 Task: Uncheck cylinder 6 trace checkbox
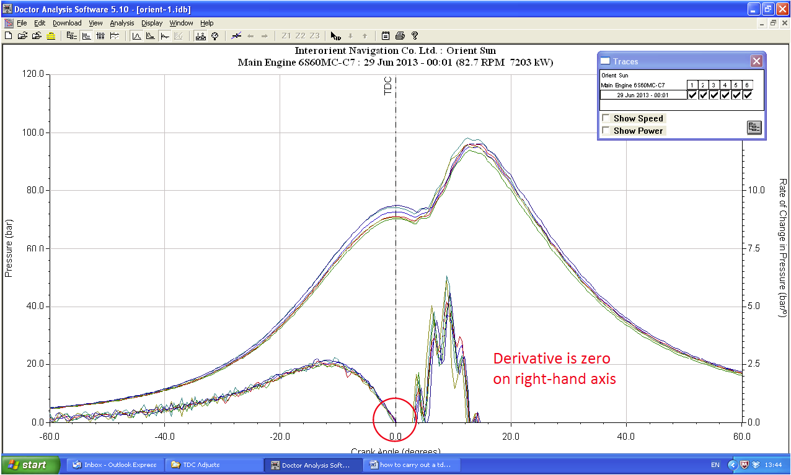[747, 95]
